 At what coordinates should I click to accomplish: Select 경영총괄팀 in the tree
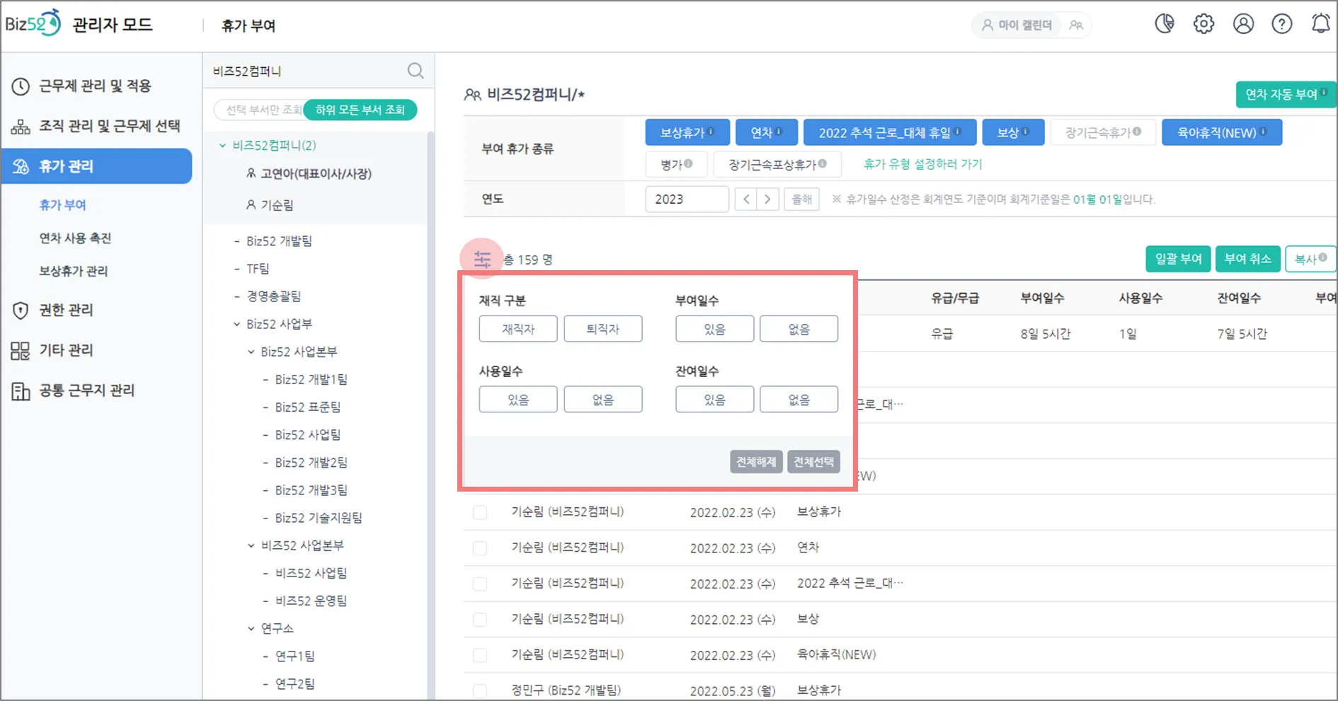[x=274, y=296]
